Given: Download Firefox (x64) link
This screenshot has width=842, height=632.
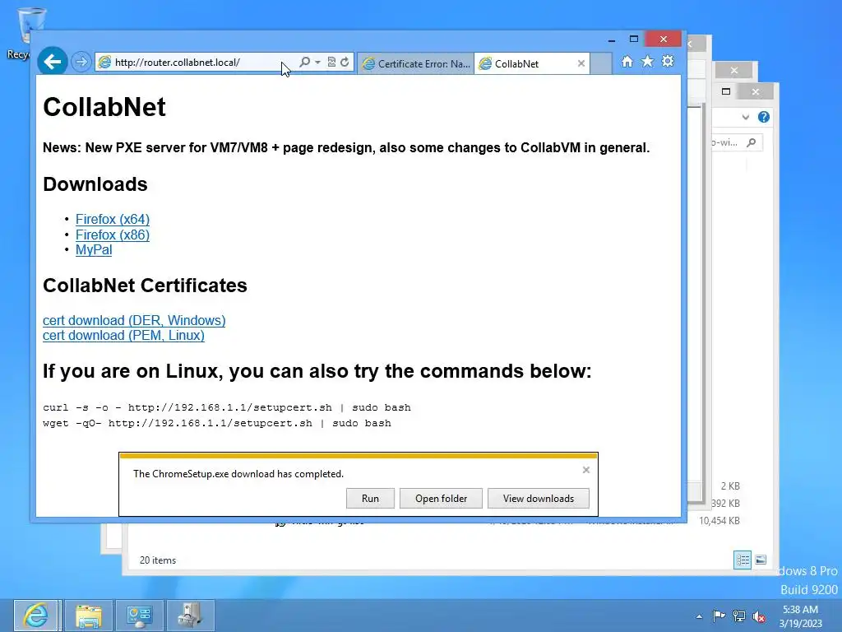Looking at the screenshot, I should point(112,219).
